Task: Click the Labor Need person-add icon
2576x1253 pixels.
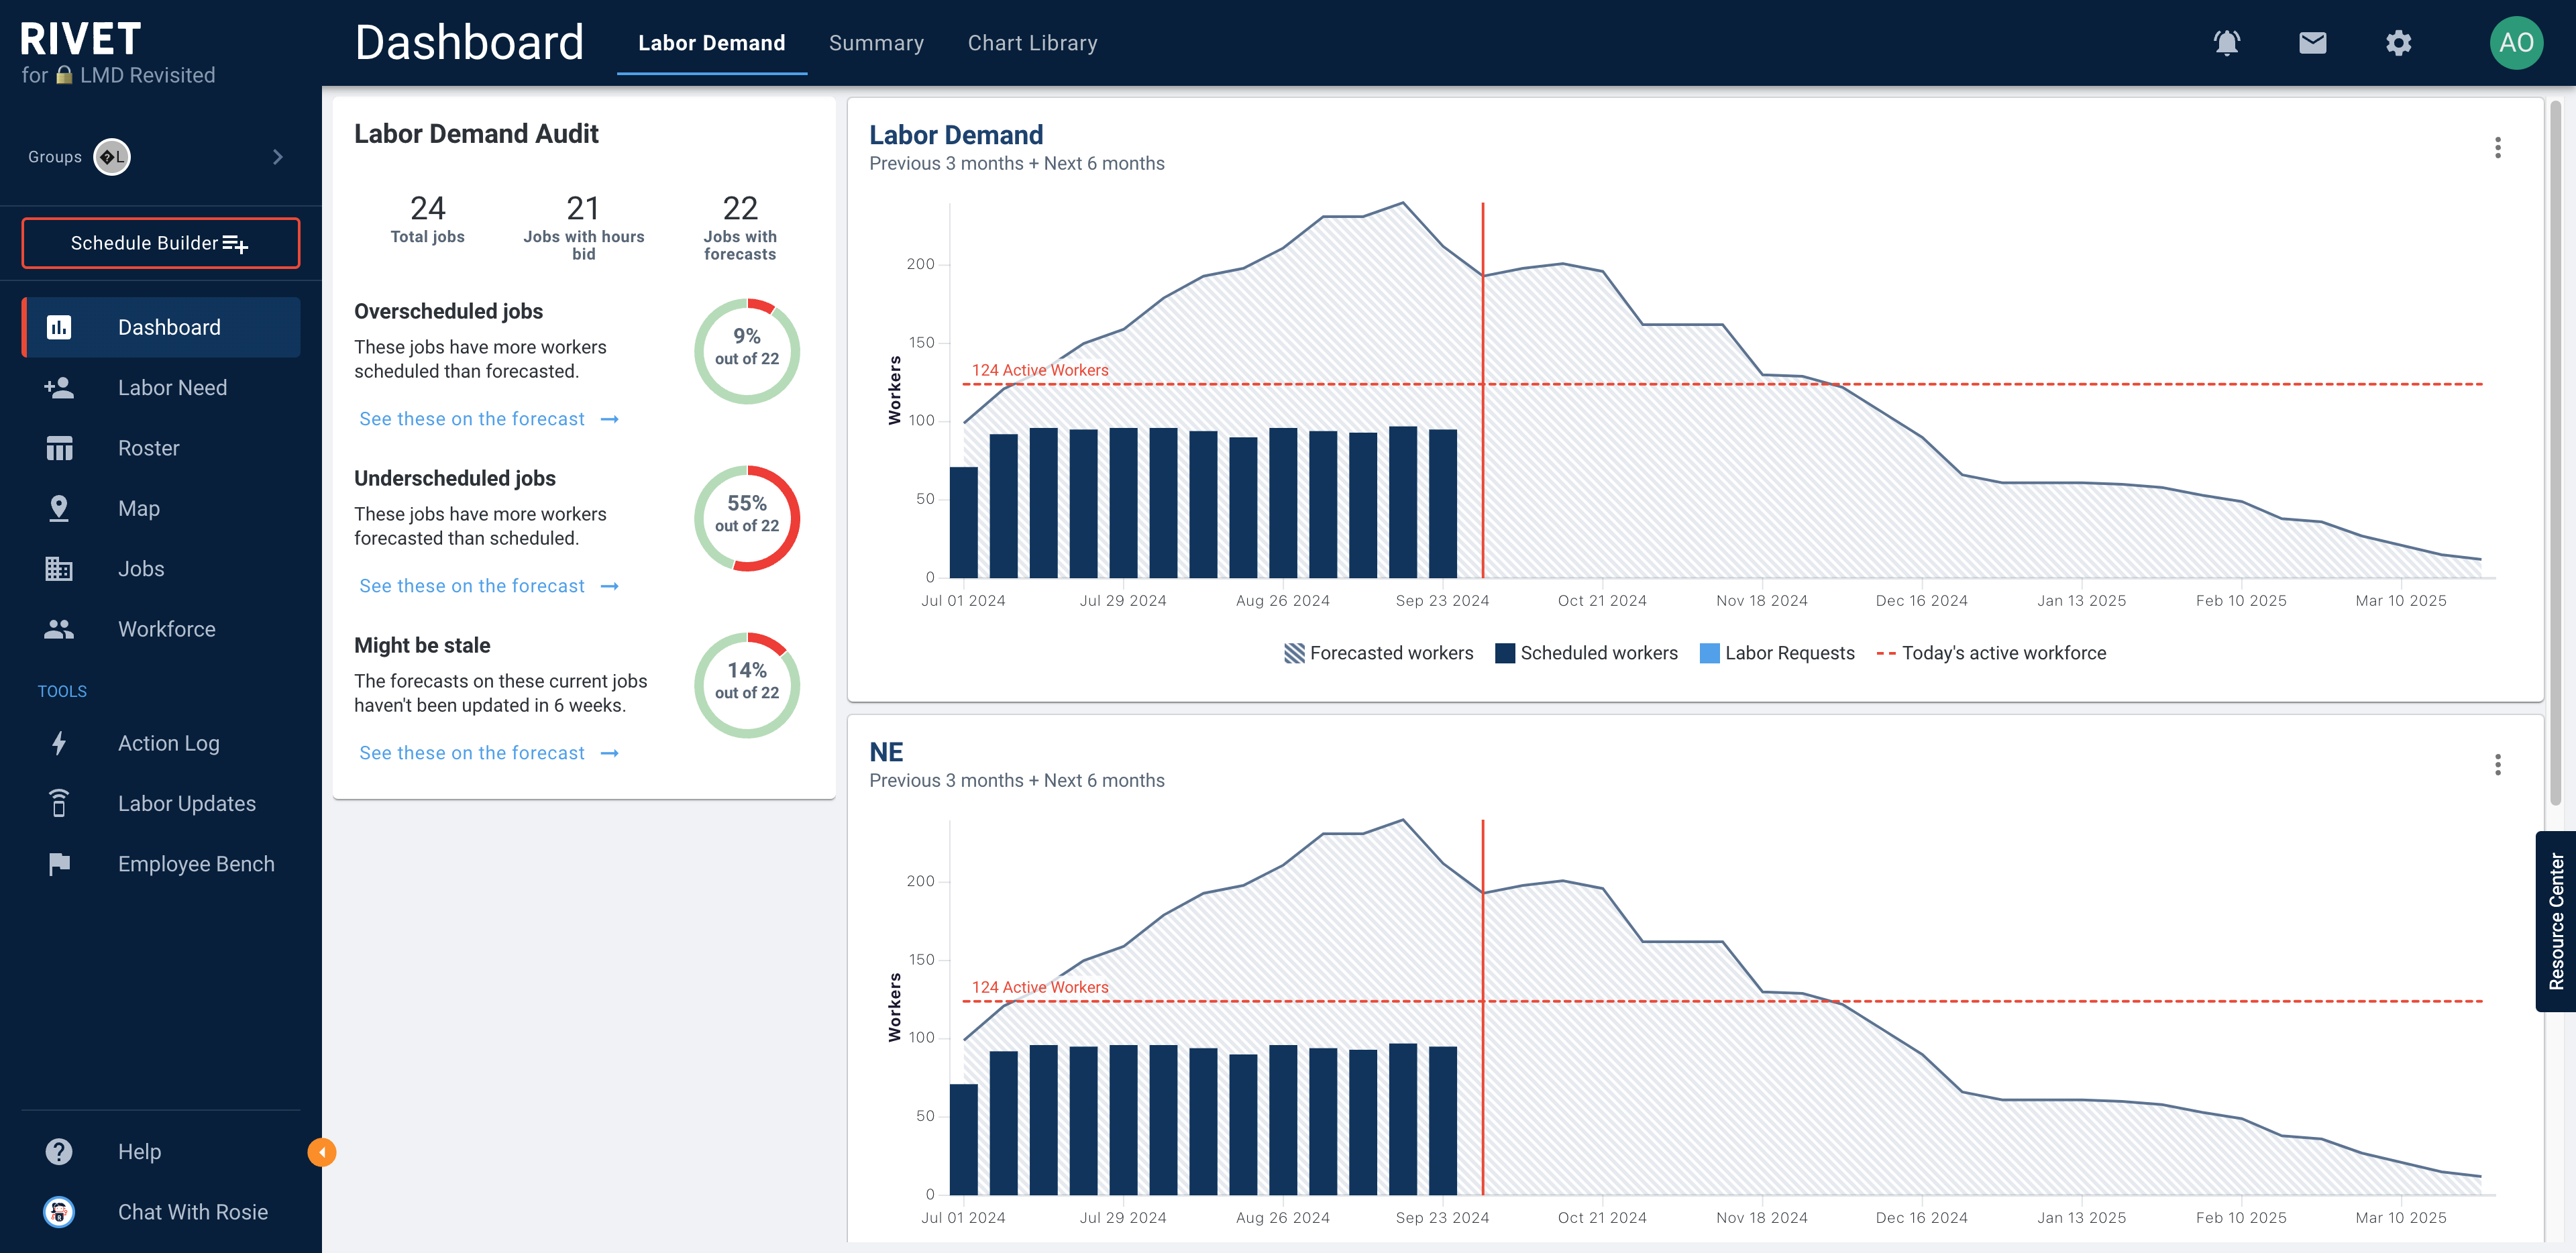Action: 59,388
